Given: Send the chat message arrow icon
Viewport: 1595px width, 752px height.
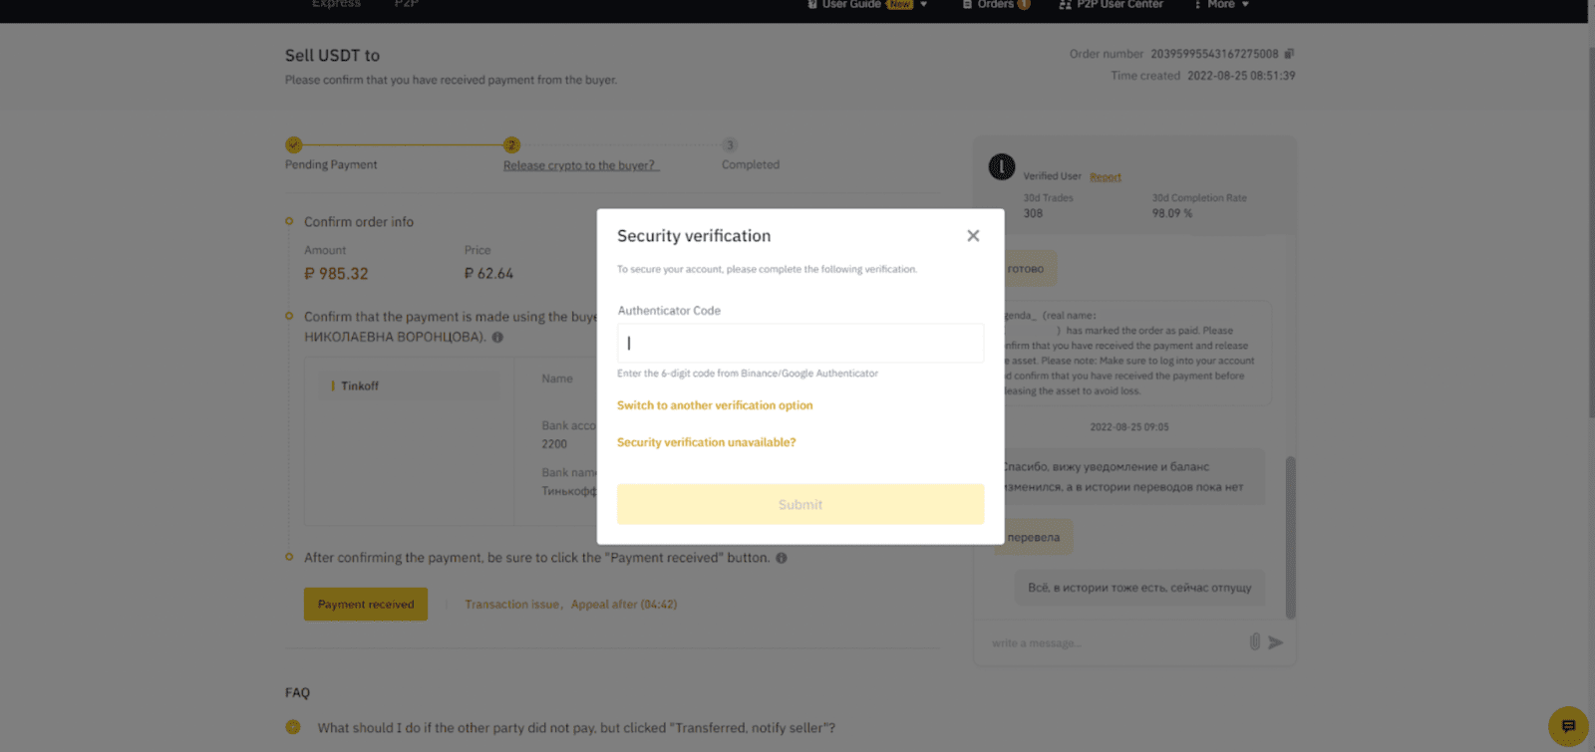Looking at the screenshot, I should [1276, 642].
